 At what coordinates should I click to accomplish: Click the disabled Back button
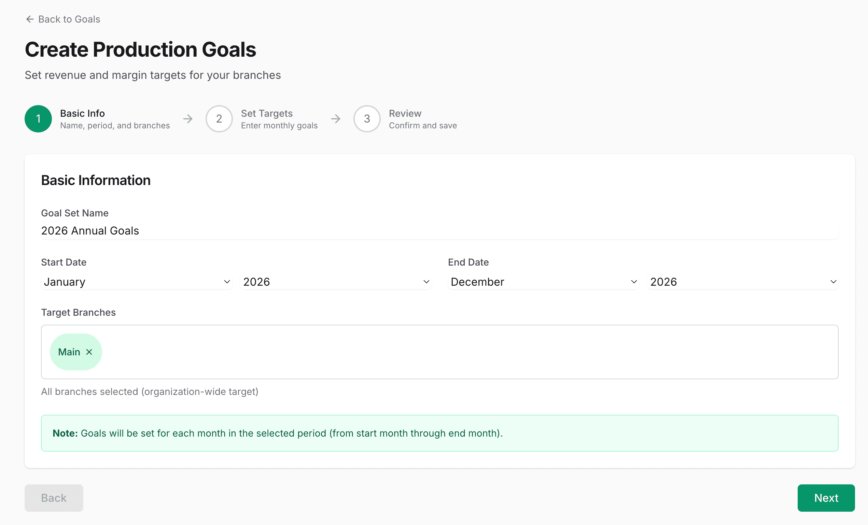[x=54, y=498]
